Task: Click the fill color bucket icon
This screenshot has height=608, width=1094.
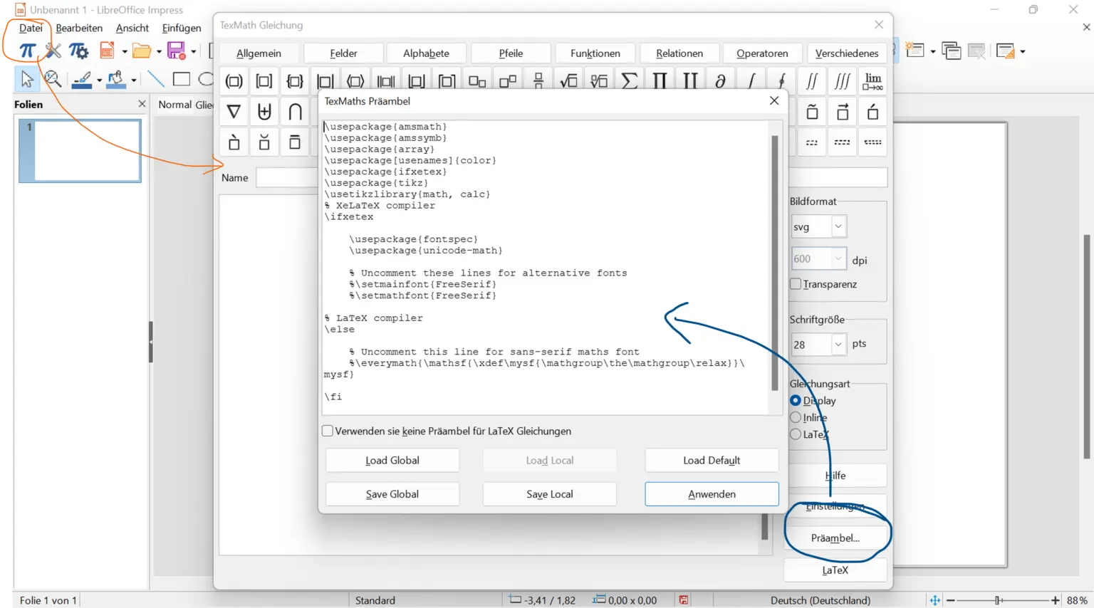Action: point(116,79)
